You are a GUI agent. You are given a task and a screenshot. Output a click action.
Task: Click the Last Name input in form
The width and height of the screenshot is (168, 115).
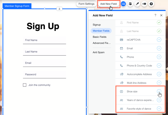click(44, 52)
